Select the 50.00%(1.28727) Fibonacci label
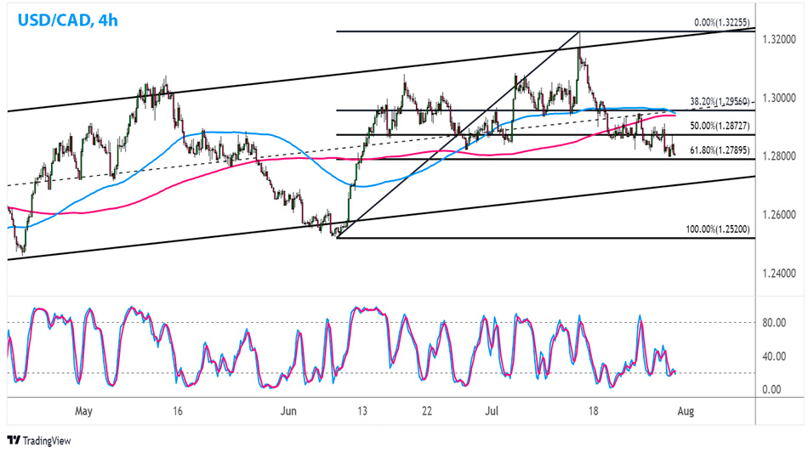 pos(720,126)
